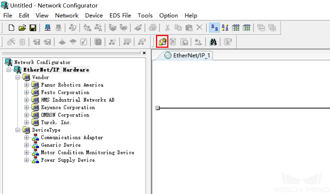
Task: Click the greyed-out device parameter notepad icon
Action: [x=22, y=42]
